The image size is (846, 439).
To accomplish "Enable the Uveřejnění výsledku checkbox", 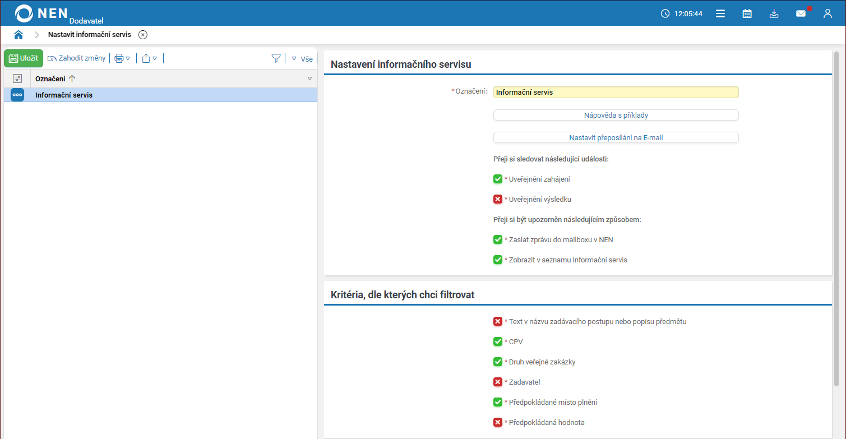I will (x=497, y=199).
